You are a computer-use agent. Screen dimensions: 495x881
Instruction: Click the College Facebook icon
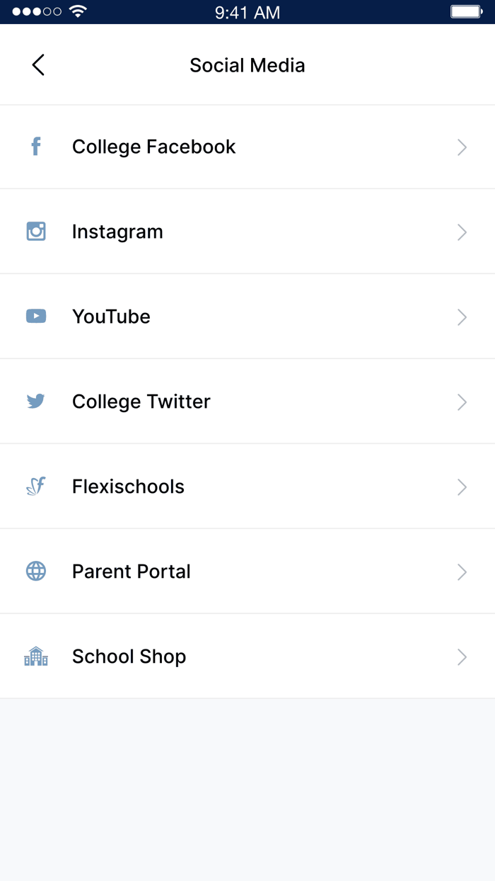point(35,147)
